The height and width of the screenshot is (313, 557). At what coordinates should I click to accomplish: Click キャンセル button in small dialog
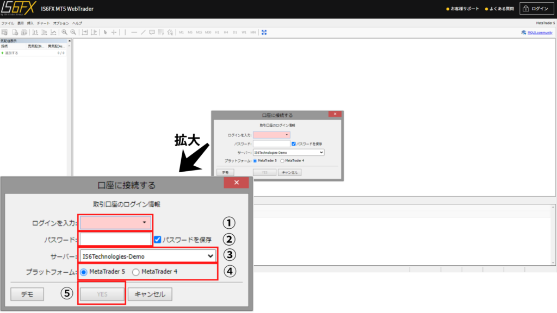tap(289, 172)
